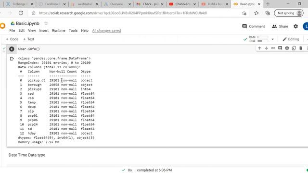View site information lock icon
The height and width of the screenshot is (173, 308).
34,13
